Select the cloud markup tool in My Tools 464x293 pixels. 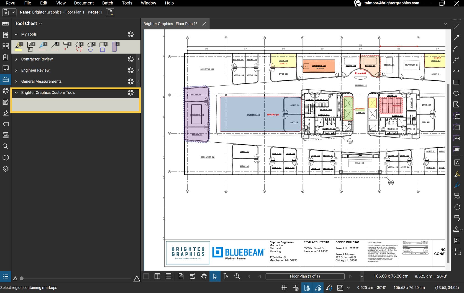point(79,46)
